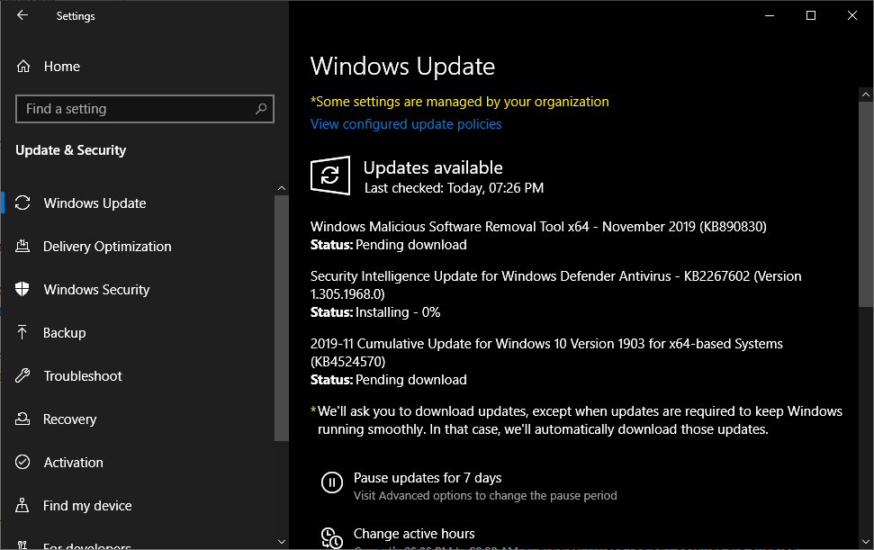Click the Update & Security heading
This screenshot has width=874, height=550.
(x=71, y=150)
